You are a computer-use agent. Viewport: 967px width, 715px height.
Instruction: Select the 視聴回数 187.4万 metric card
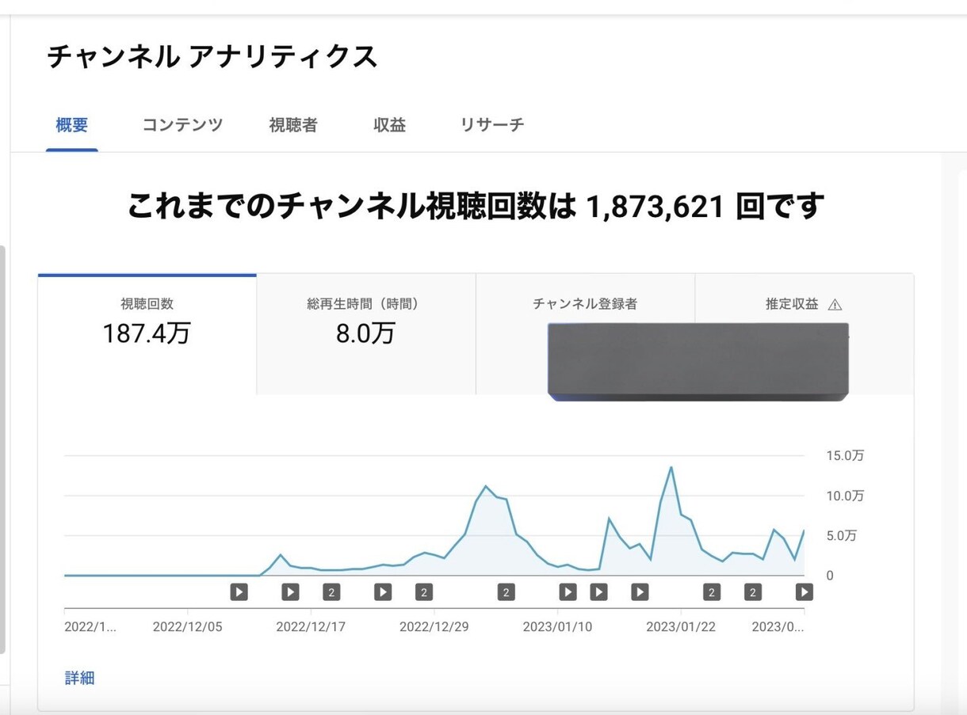click(x=147, y=334)
